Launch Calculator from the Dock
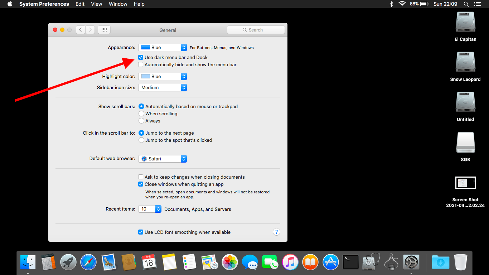 pos(48,262)
